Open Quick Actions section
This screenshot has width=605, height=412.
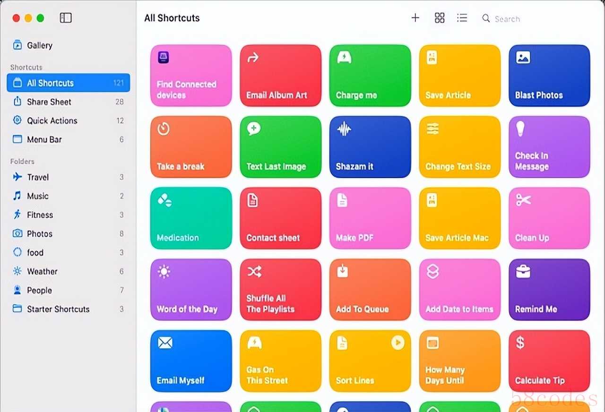(x=52, y=120)
